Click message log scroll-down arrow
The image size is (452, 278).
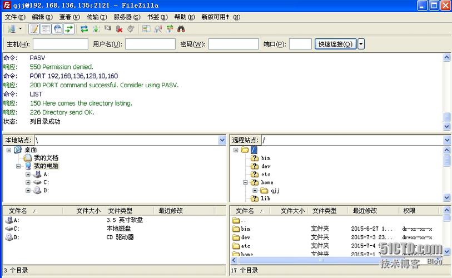pyautogui.click(x=446, y=126)
